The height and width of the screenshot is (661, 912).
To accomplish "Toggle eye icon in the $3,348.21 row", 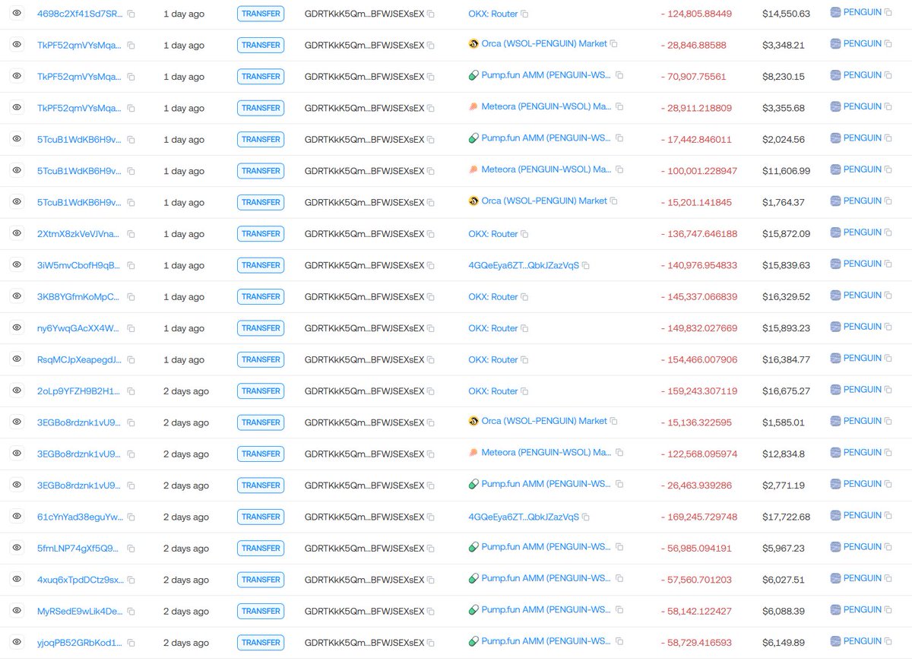I will tap(16, 45).
